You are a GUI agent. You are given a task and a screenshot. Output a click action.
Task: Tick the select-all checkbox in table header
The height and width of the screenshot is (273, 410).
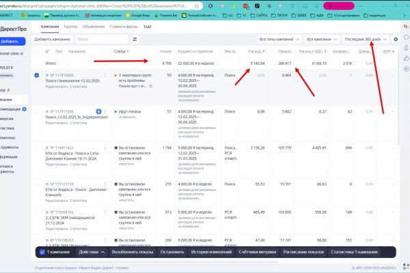(x=37, y=51)
